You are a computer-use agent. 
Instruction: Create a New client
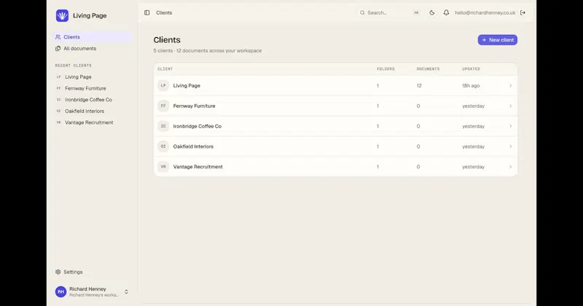[x=498, y=40]
